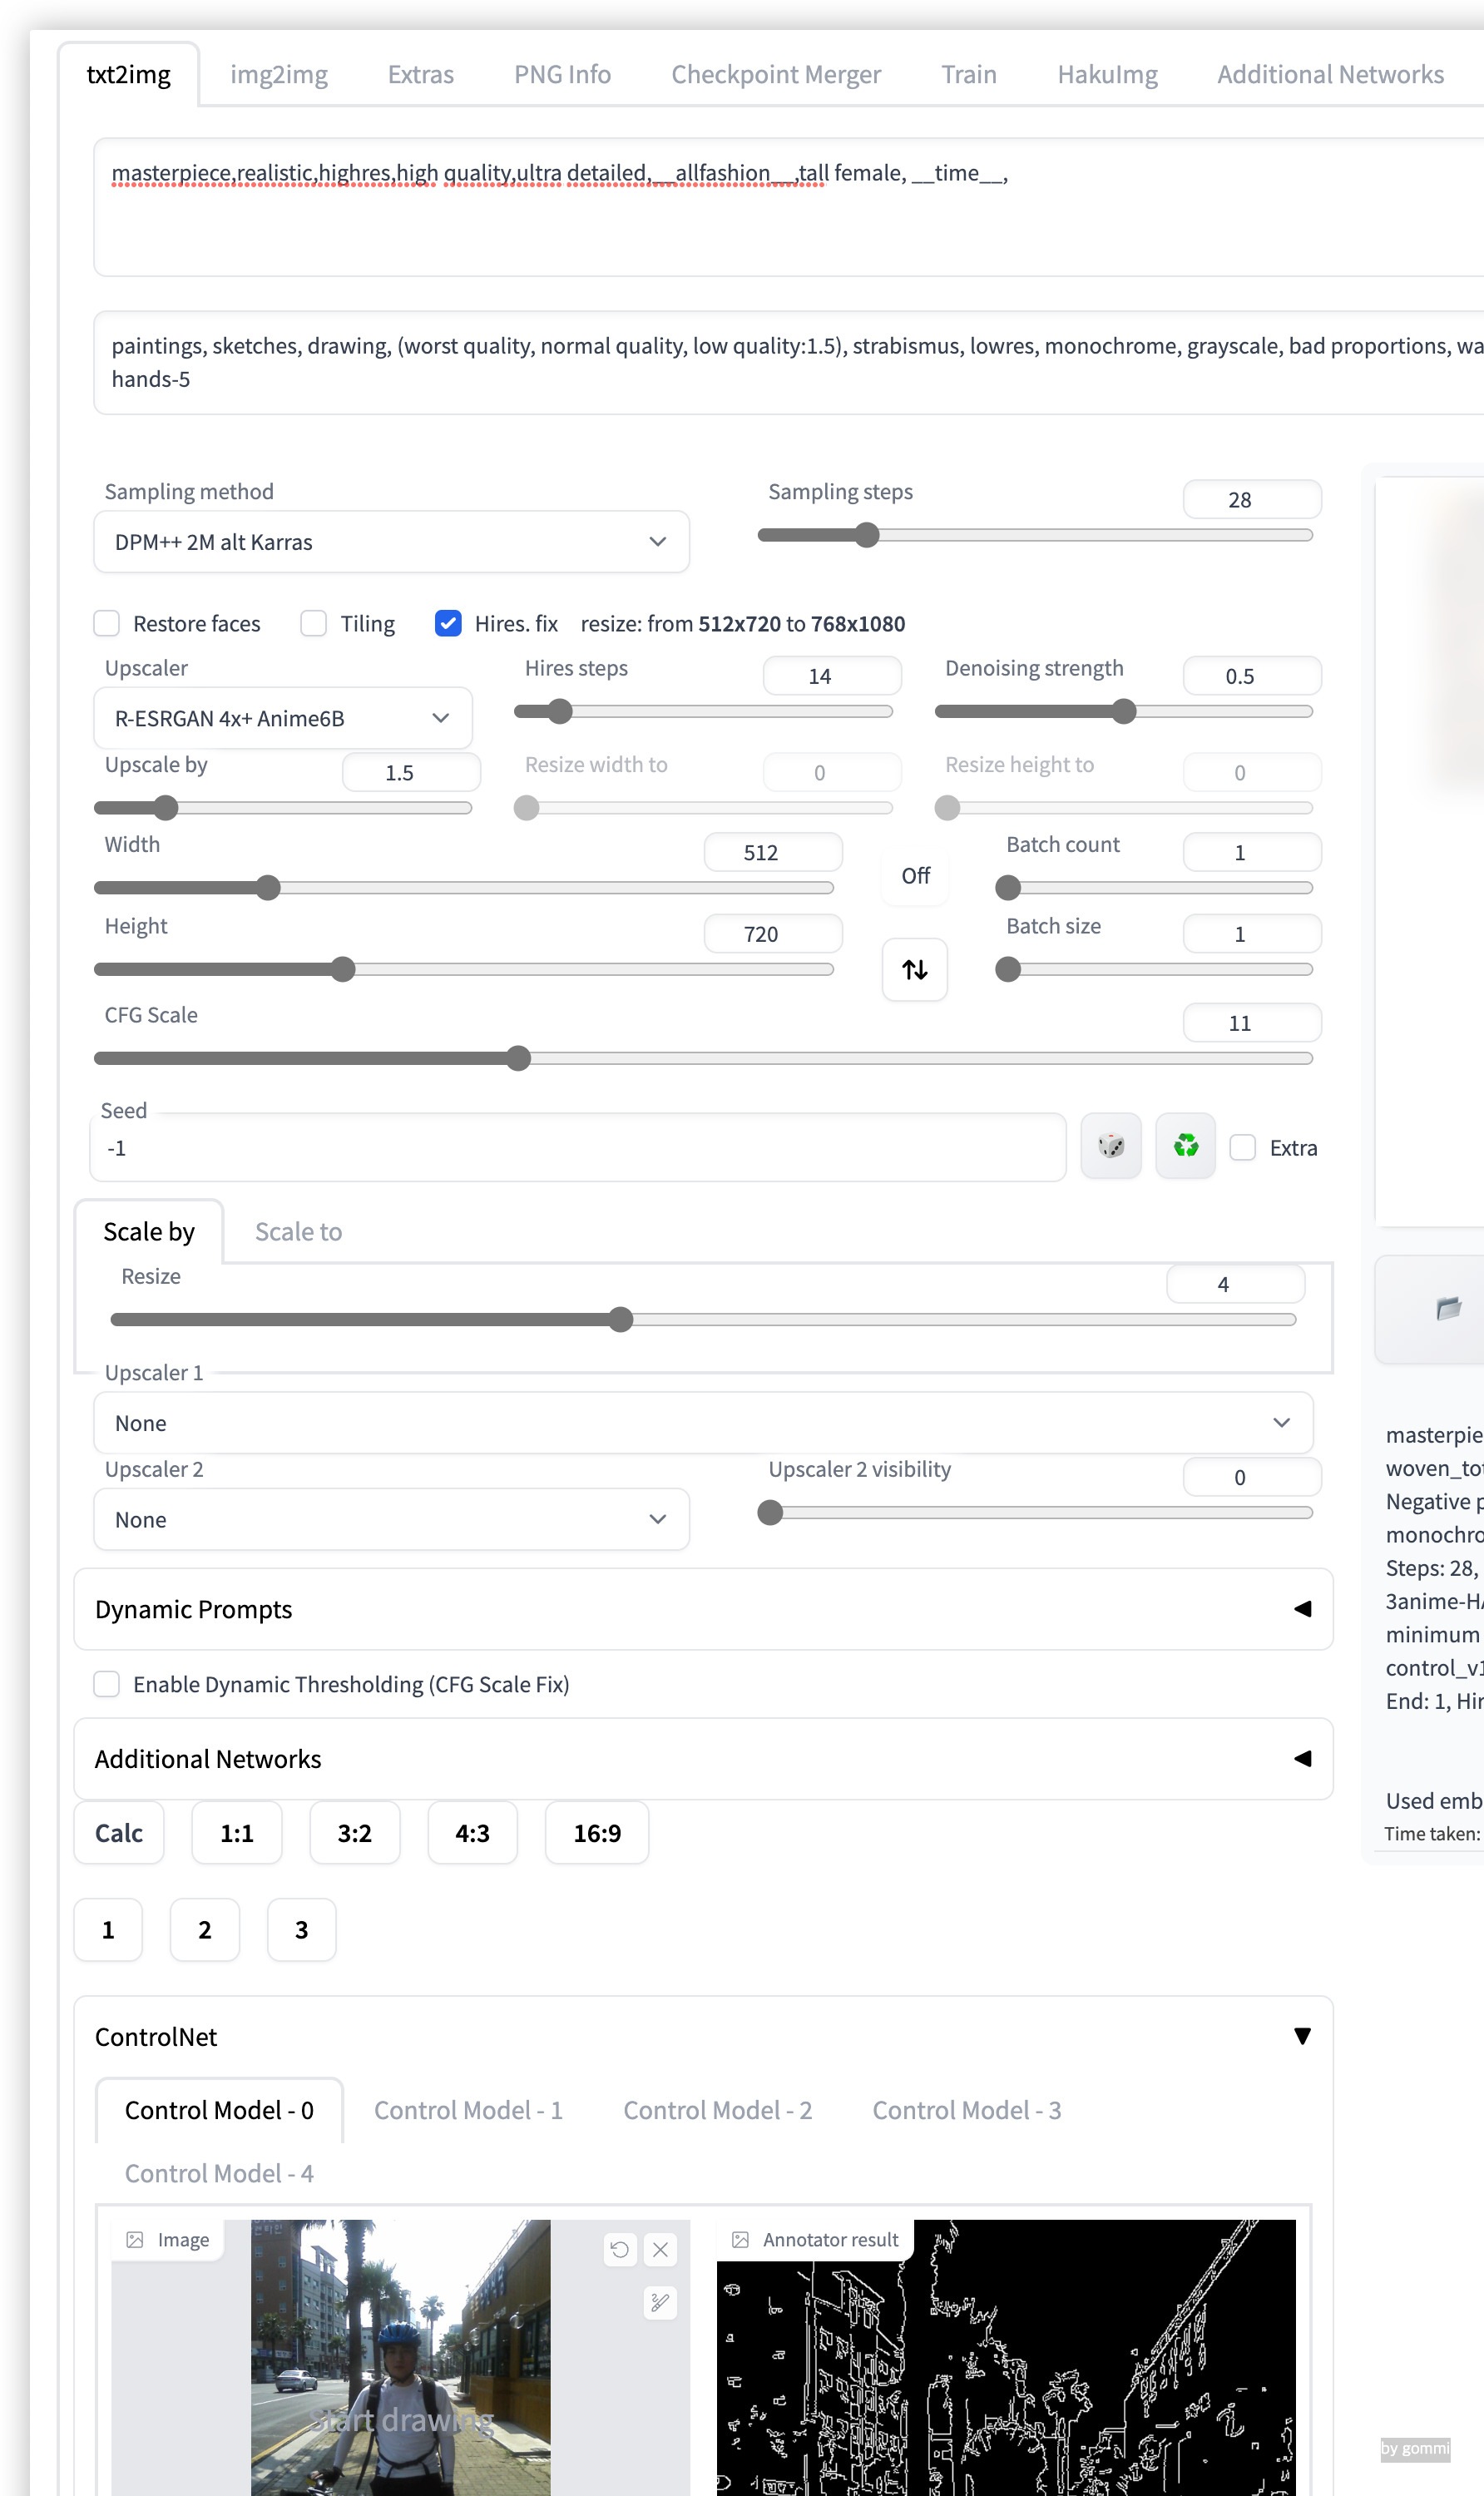The image size is (1484, 2496).
Task: Open the Sampling method dropdown
Action: point(392,542)
